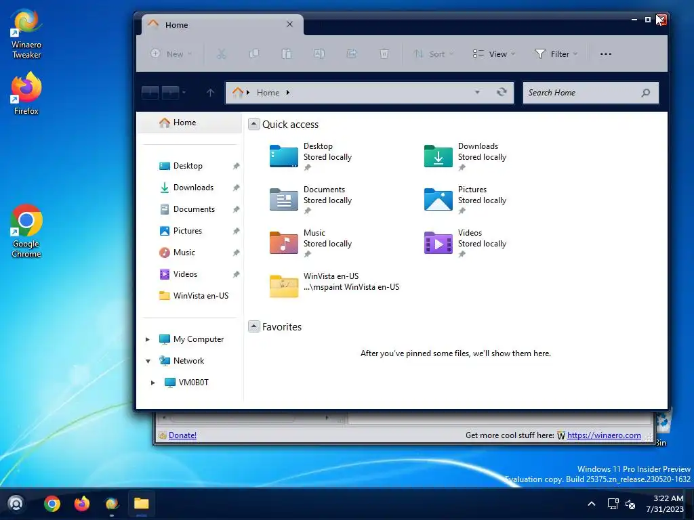The height and width of the screenshot is (520, 694).
Task: Click the Back navigation button
Action: pos(150,92)
